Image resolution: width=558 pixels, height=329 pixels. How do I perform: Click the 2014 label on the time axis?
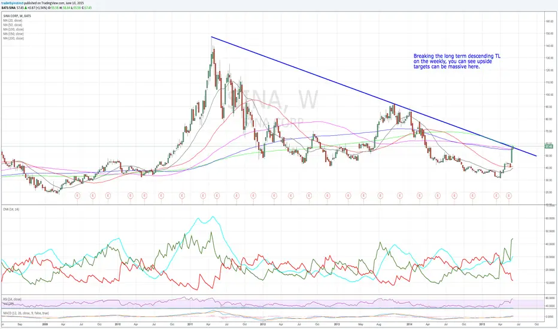coord(410,324)
